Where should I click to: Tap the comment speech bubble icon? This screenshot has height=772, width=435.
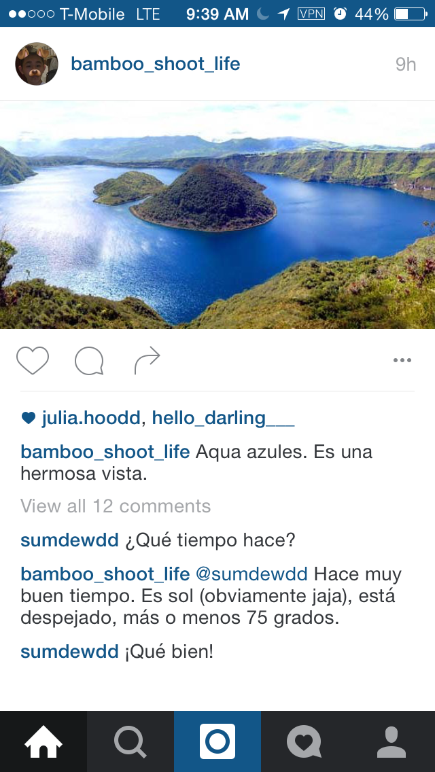89,361
